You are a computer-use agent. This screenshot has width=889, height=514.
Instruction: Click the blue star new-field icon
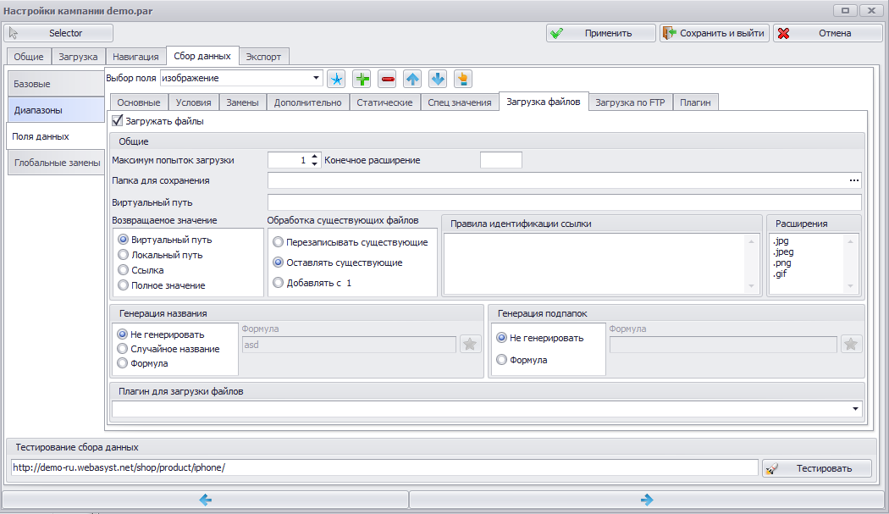coord(337,79)
